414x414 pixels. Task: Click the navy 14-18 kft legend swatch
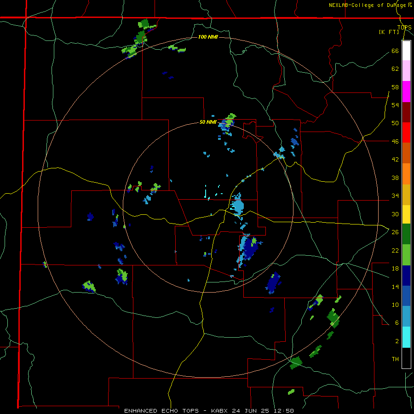(406, 276)
